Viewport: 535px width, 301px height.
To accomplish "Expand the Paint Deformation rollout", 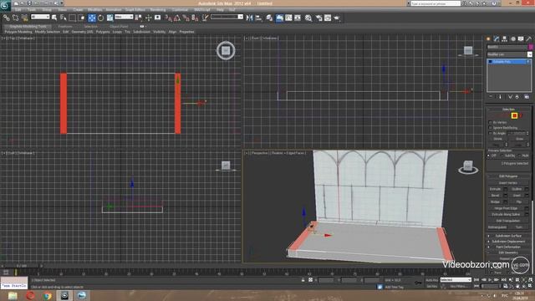I will pyautogui.click(x=508, y=247).
